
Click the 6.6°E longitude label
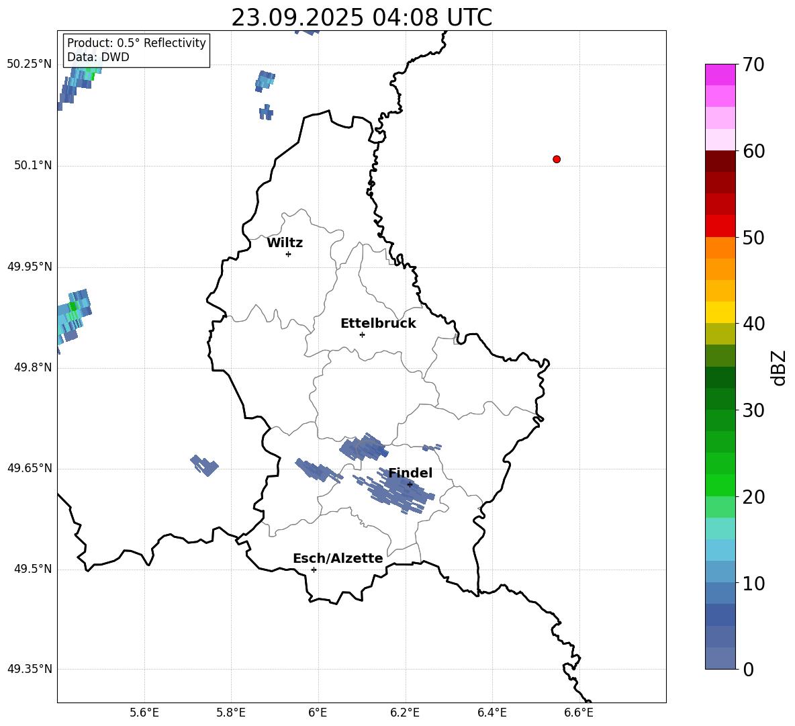579,713
